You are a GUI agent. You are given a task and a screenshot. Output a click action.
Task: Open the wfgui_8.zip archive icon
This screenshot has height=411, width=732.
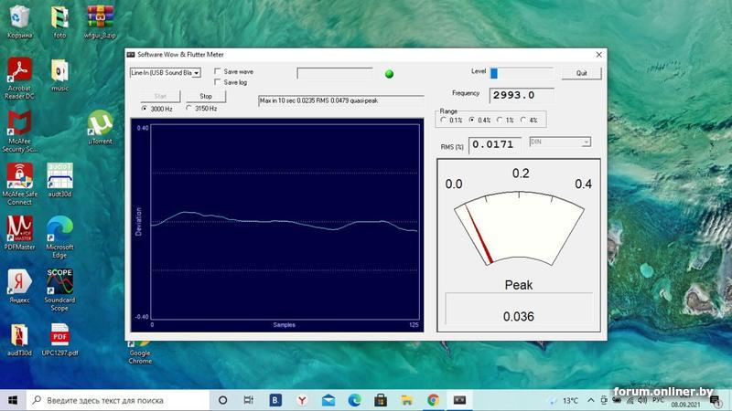point(100,17)
